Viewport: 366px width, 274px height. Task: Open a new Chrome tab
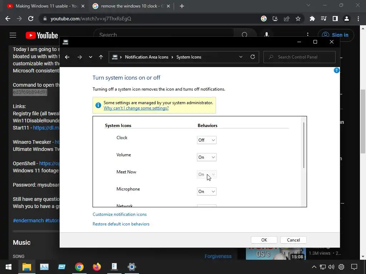coord(182,6)
